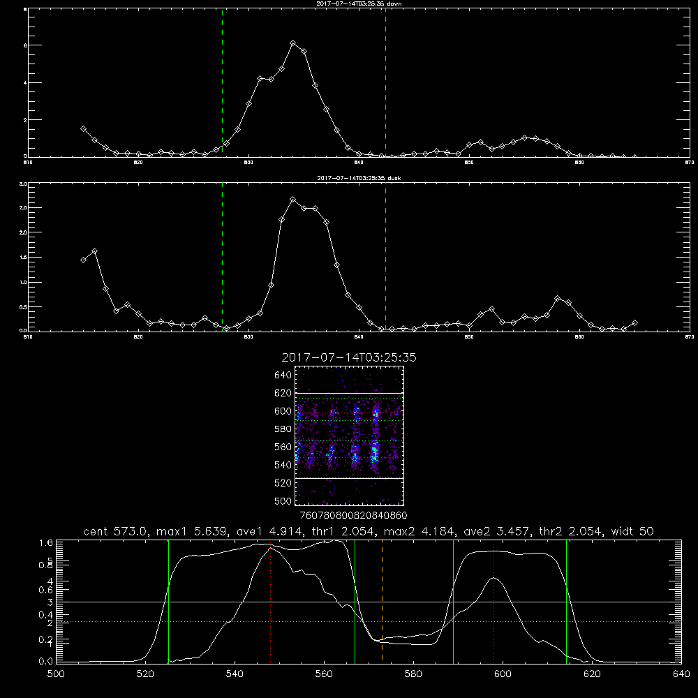The width and height of the screenshot is (698, 698).
Task: Click the spectrogram y-axis label 580
Action: pos(283,429)
